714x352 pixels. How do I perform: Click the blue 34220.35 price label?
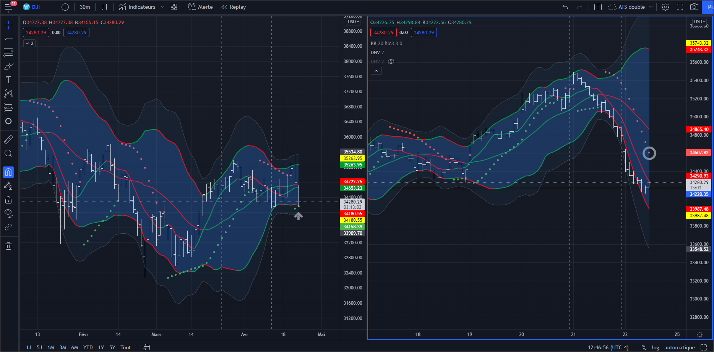tap(699, 194)
